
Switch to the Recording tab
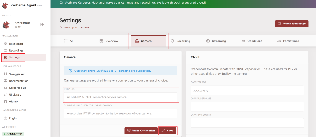pyautogui.click(x=180, y=41)
